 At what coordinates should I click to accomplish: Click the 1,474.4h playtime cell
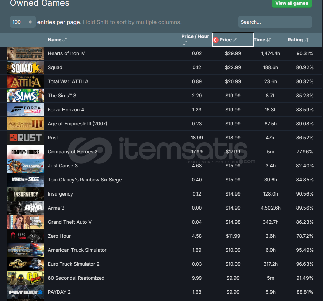270,53
